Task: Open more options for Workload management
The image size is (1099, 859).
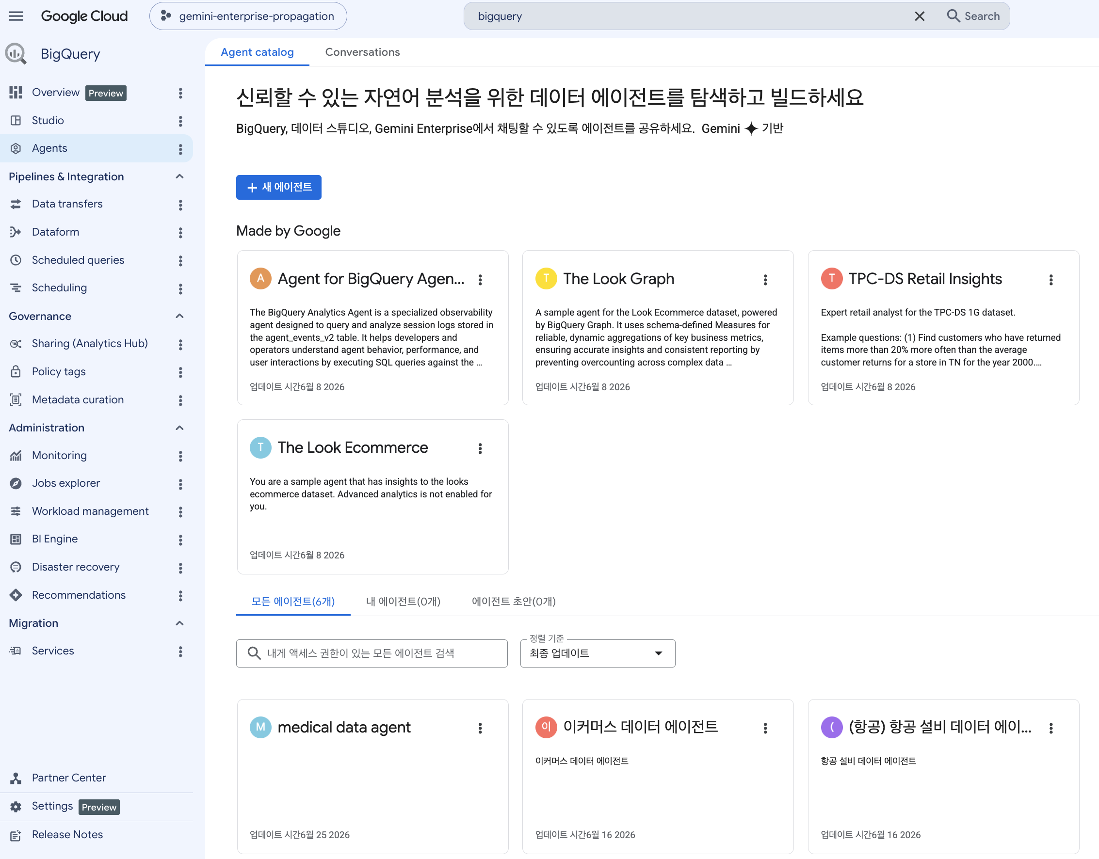Action: pos(180,512)
